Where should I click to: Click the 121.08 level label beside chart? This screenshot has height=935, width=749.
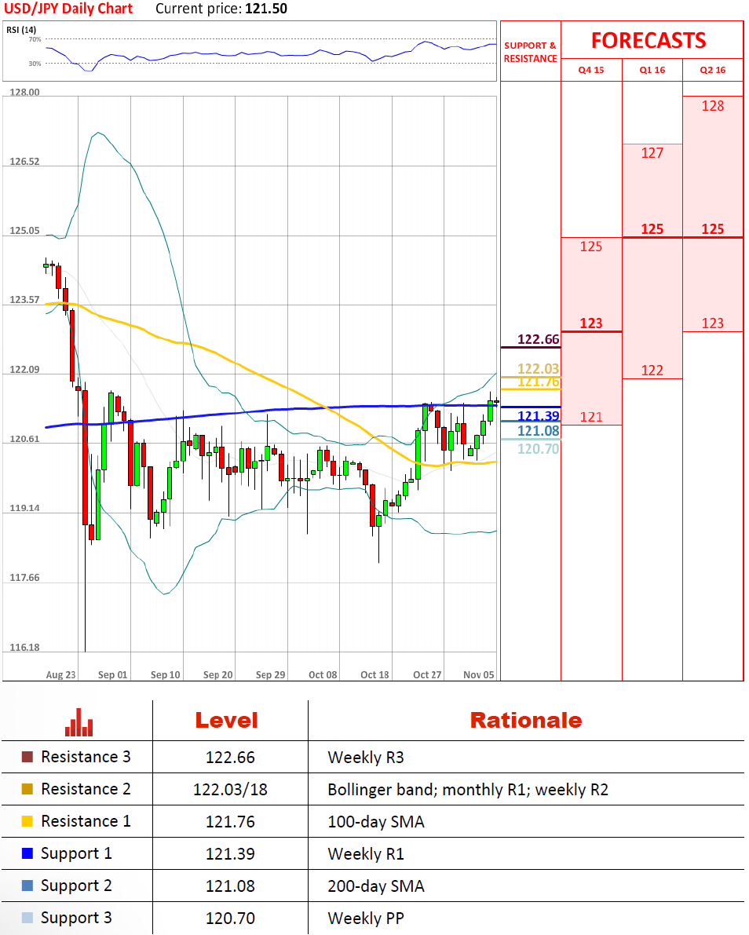click(539, 430)
